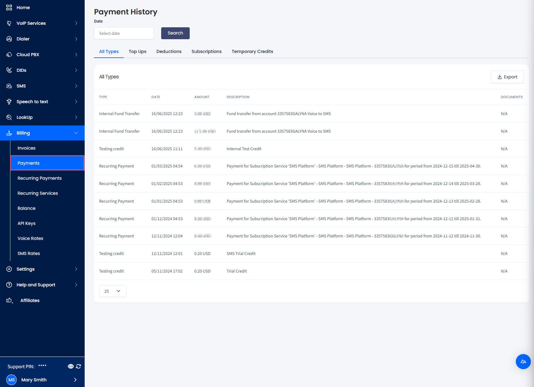Open the rows-per-page dropdown showing 25
534x387 pixels.
pos(112,291)
